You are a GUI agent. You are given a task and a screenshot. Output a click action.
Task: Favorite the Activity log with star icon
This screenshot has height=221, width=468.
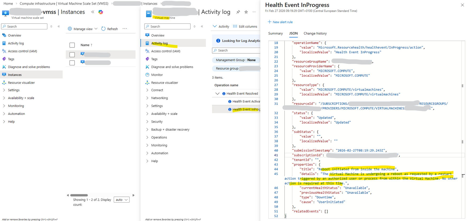pos(246,12)
